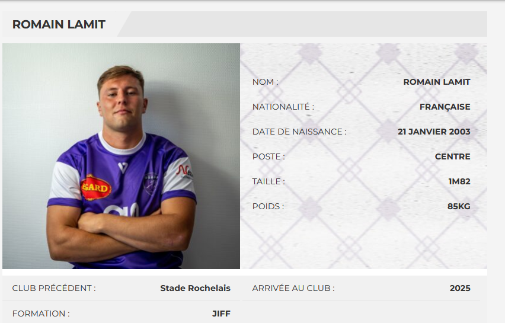505x323 pixels.
Task: Open the Stade Rochelais previous club text
Action: pyautogui.click(x=195, y=288)
